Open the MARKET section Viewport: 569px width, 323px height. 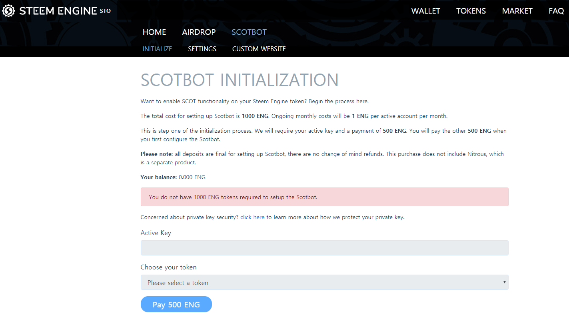[517, 11]
